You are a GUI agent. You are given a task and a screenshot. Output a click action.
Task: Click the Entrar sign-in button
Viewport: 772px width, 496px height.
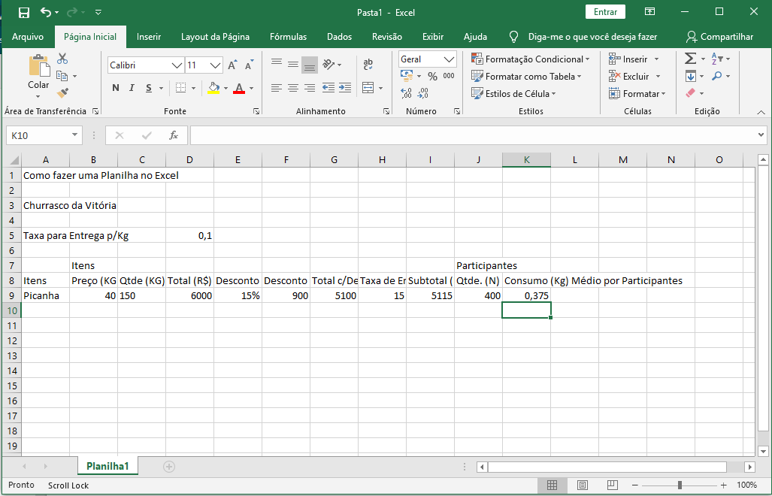click(x=605, y=12)
